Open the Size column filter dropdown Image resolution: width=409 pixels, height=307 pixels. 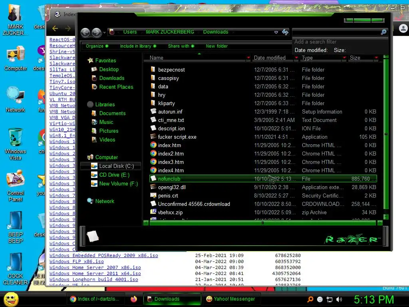(376, 58)
